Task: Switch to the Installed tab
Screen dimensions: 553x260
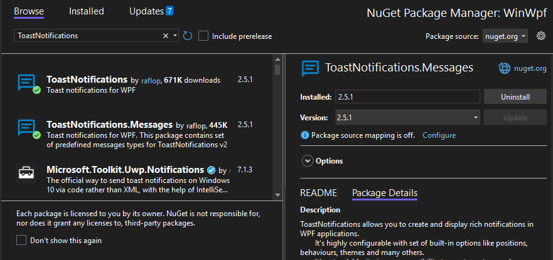Action: [x=87, y=11]
